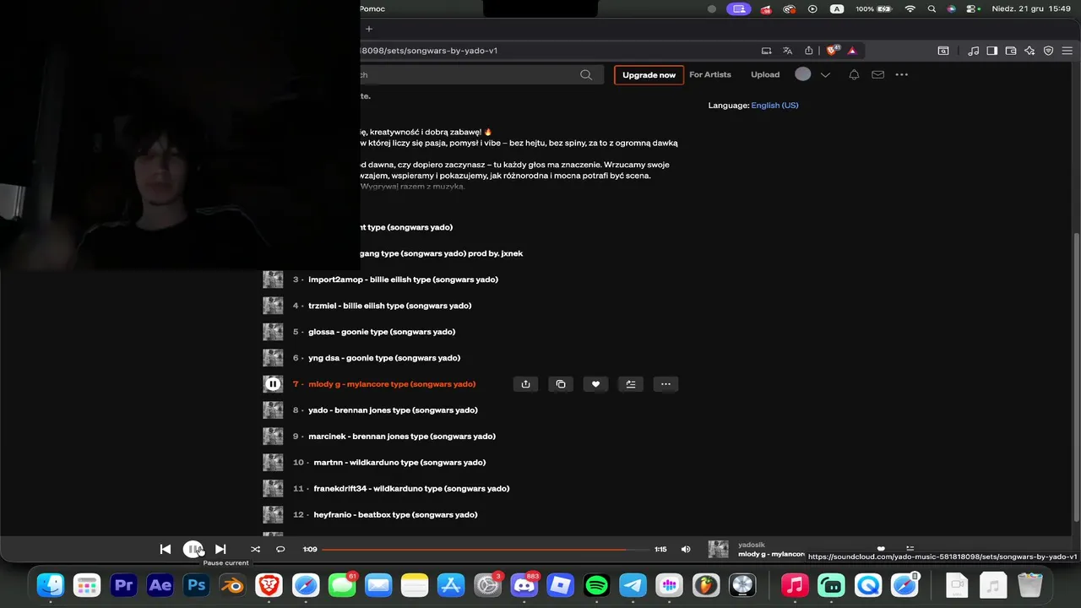This screenshot has height=608, width=1081.
Task: Skip to the next track
Action: pyautogui.click(x=220, y=549)
